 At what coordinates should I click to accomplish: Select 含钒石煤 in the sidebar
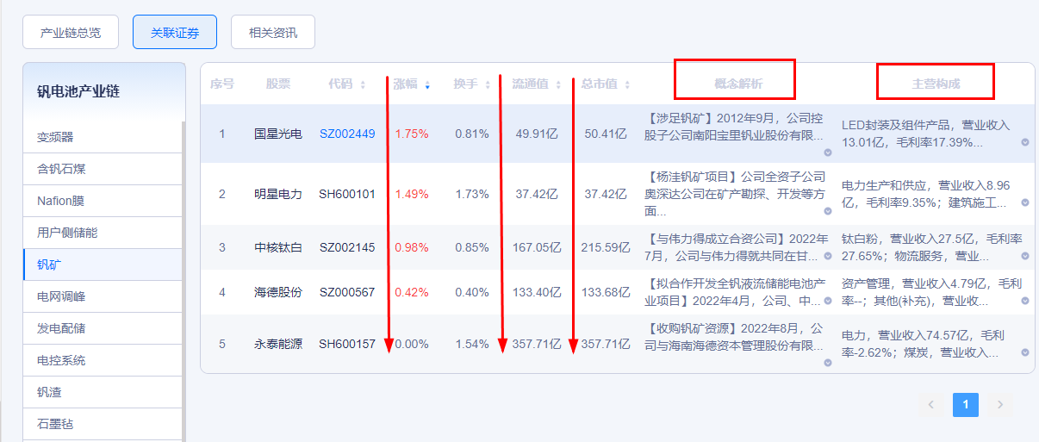103,169
